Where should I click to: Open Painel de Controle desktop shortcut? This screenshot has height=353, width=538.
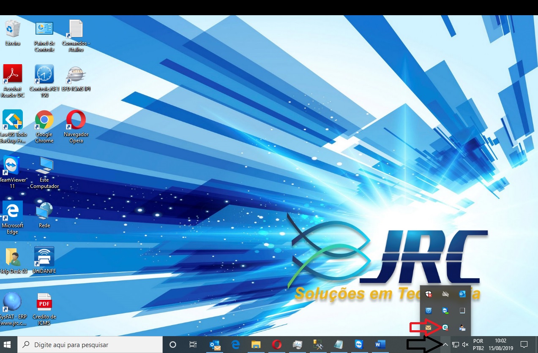point(44,36)
